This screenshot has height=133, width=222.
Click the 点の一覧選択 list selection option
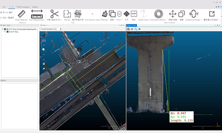pyautogui.click(x=7, y=18)
